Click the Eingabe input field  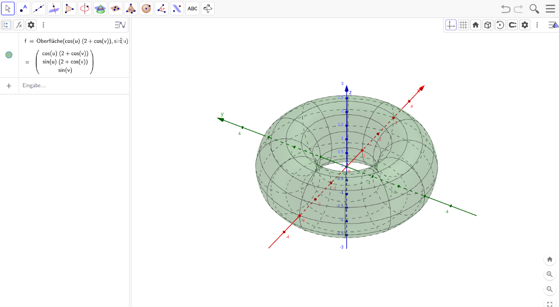[x=70, y=86]
